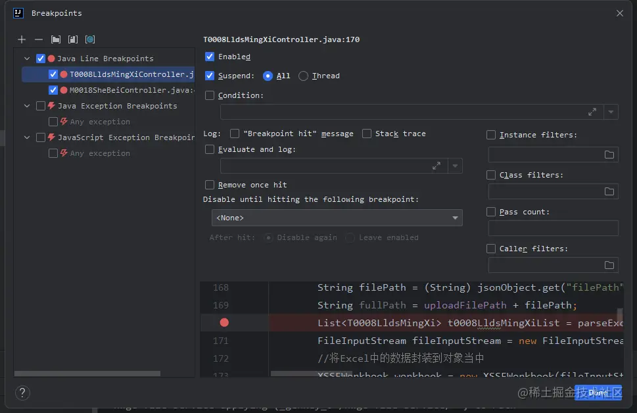Image resolution: width=637 pixels, height=413 pixels.
Task: Open Instance filters browse folder icon
Action: pyautogui.click(x=609, y=155)
